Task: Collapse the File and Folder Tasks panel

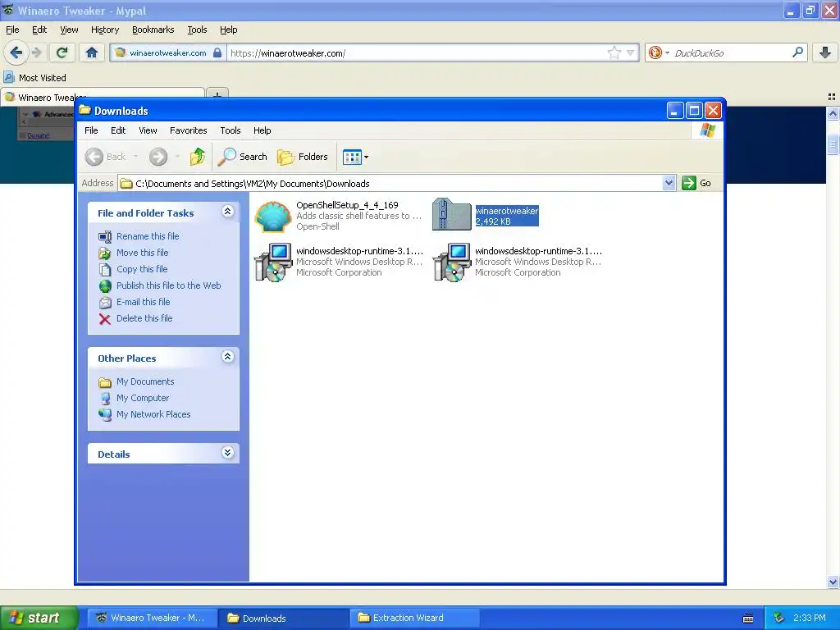Action: [227, 212]
